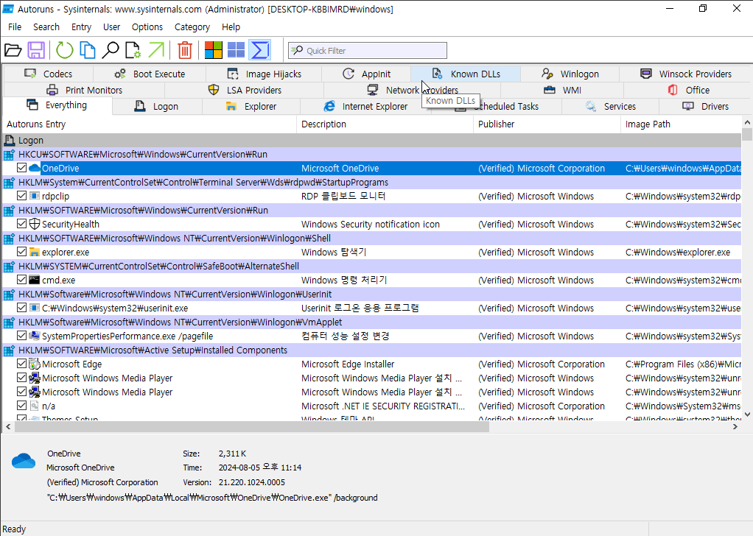Switch to the Image Hijacks tab
The image size is (753, 536).
264,74
